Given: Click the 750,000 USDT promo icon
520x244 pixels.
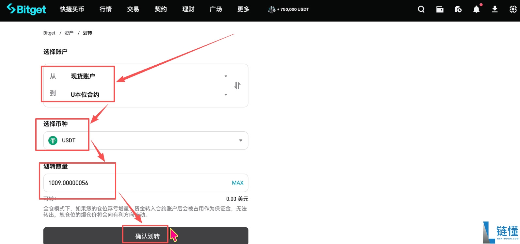Looking at the screenshot, I should coord(272,9).
